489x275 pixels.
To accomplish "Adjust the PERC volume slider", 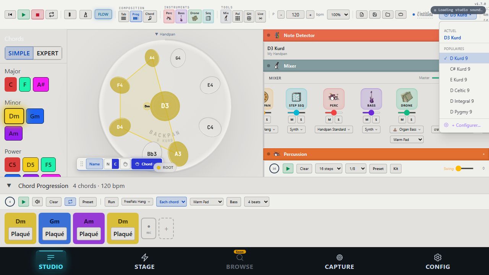I will pyautogui.click(x=334, y=113).
